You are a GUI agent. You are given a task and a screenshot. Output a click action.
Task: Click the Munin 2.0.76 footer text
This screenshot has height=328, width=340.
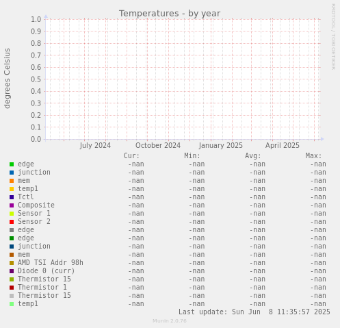[x=170, y=321]
